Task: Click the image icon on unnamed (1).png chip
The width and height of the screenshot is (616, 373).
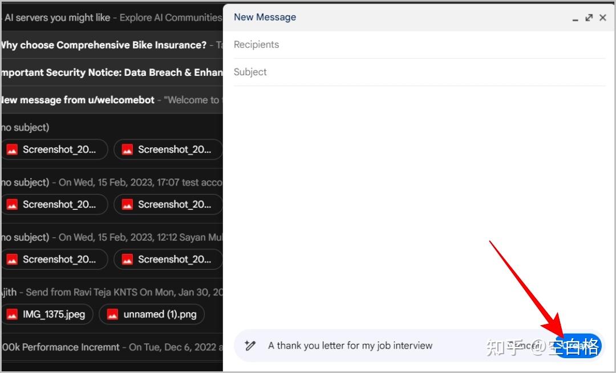Action: 112,314
